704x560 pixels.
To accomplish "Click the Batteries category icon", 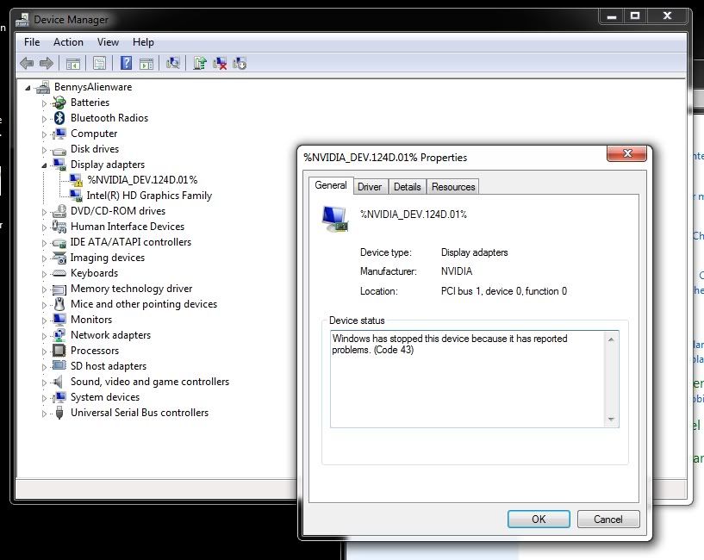I will (x=59, y=103).
